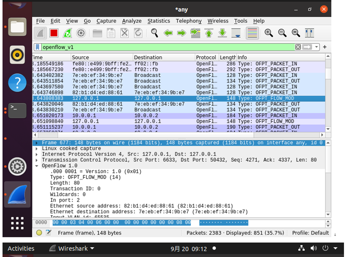The height and width of the screenshot is (257, 353).
Task: Select OFPT_FLOW_MOD packet at time .651098840
Action: pyautogui.click(x=179, y=121)
